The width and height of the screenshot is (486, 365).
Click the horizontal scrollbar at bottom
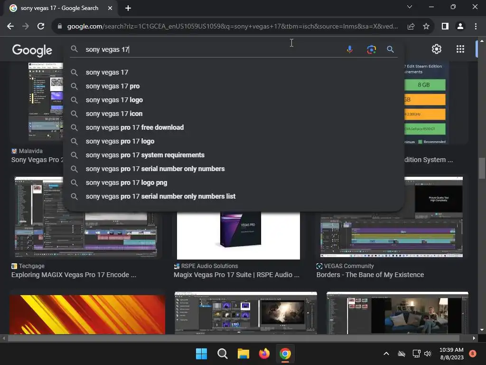234,338
